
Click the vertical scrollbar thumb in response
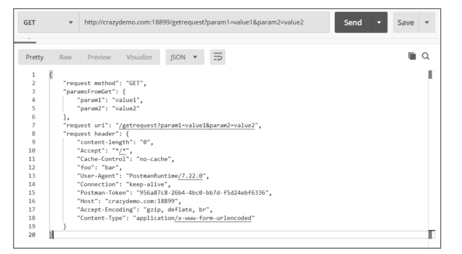(x=430, y=75)
